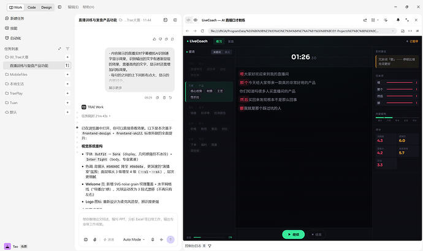Open the Auto Mode dropdown
The height and width of the screenshot is (251, 423).
(x=134, y=239)
